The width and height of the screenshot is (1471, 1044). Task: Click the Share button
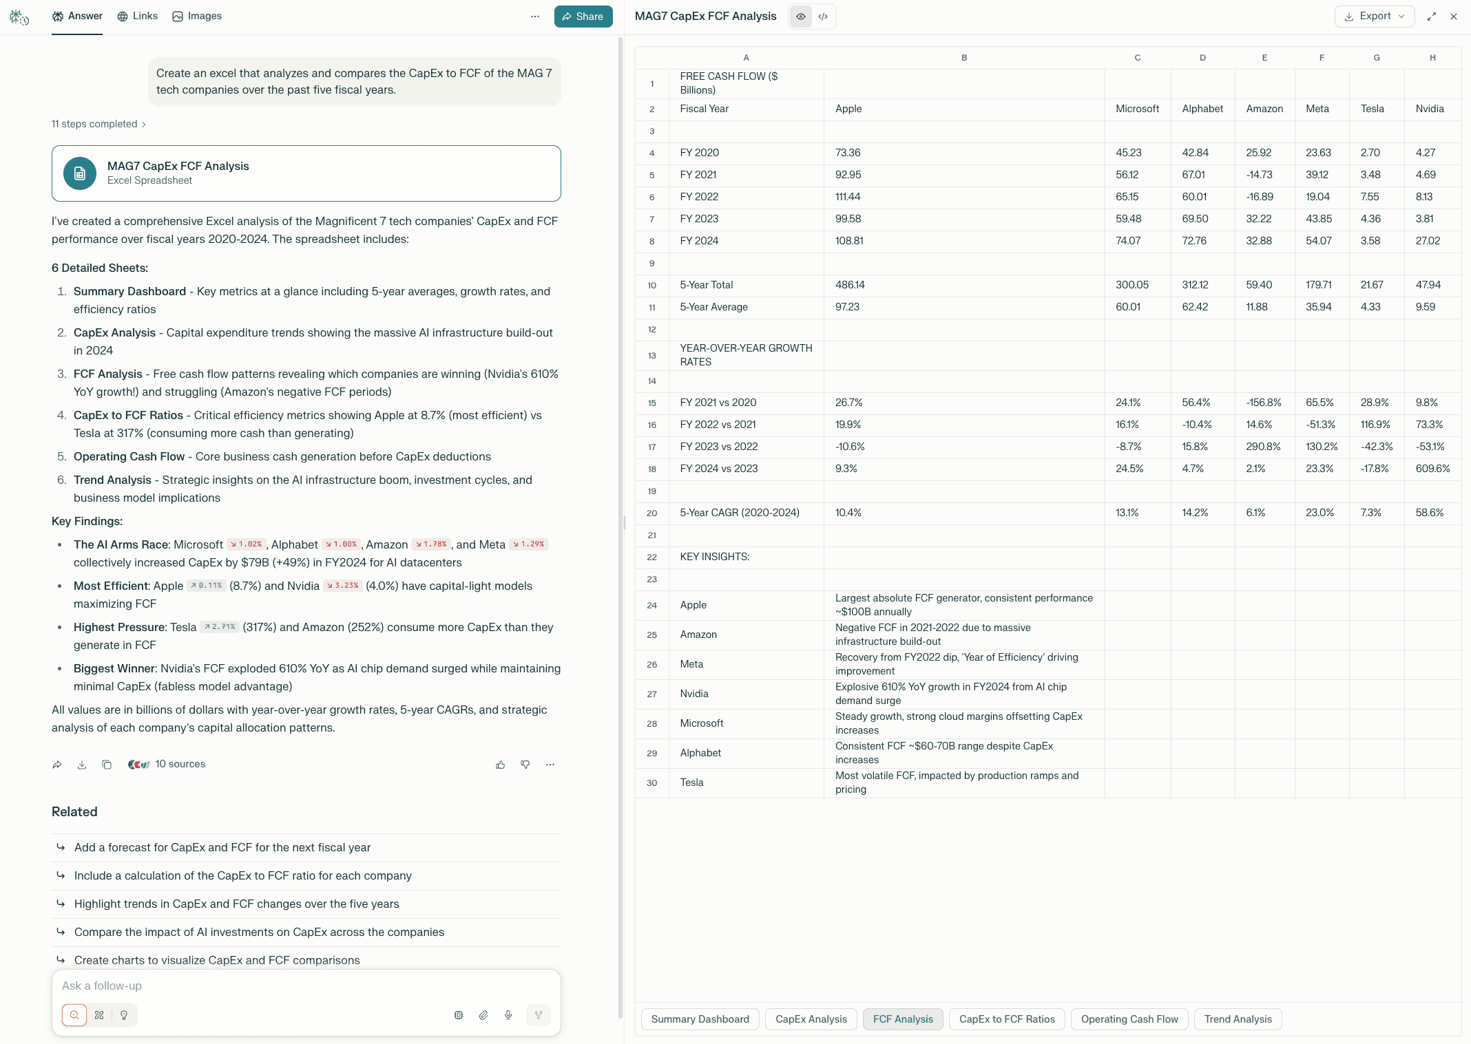coord(583,17)
